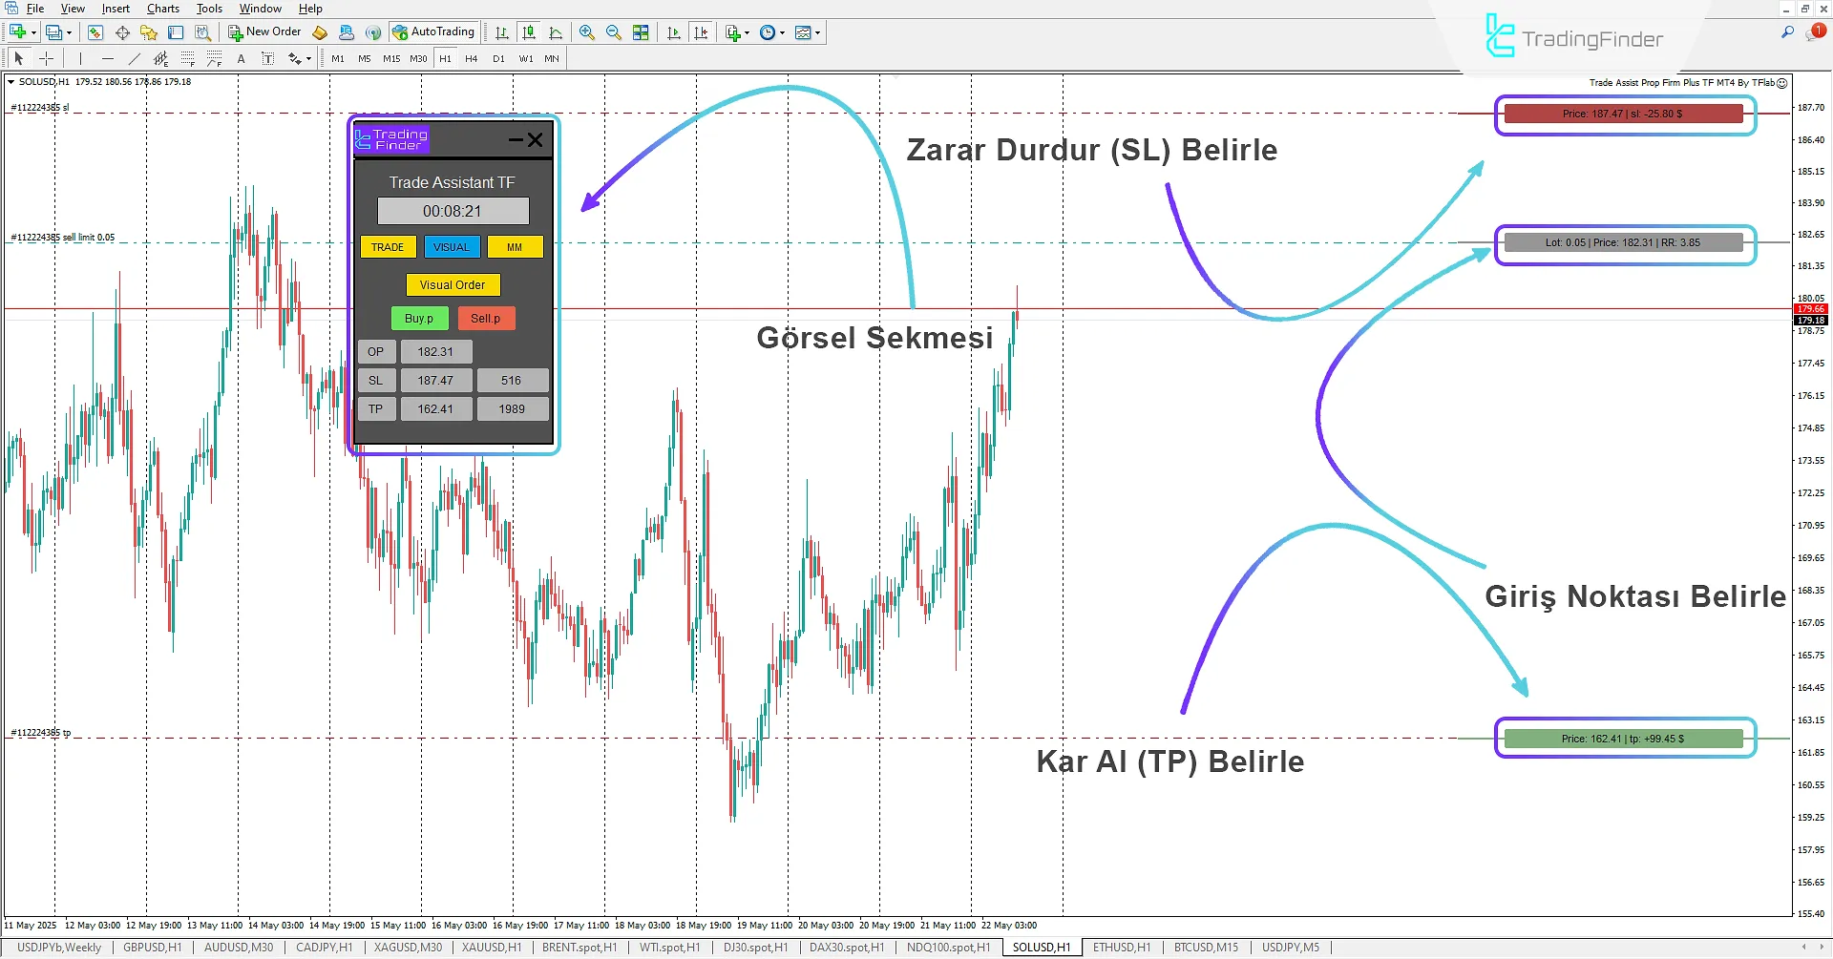The height and width of the screenshot is (959, 1833).
Task: Toggle AutoTrading button
Action: pos(433,32)
